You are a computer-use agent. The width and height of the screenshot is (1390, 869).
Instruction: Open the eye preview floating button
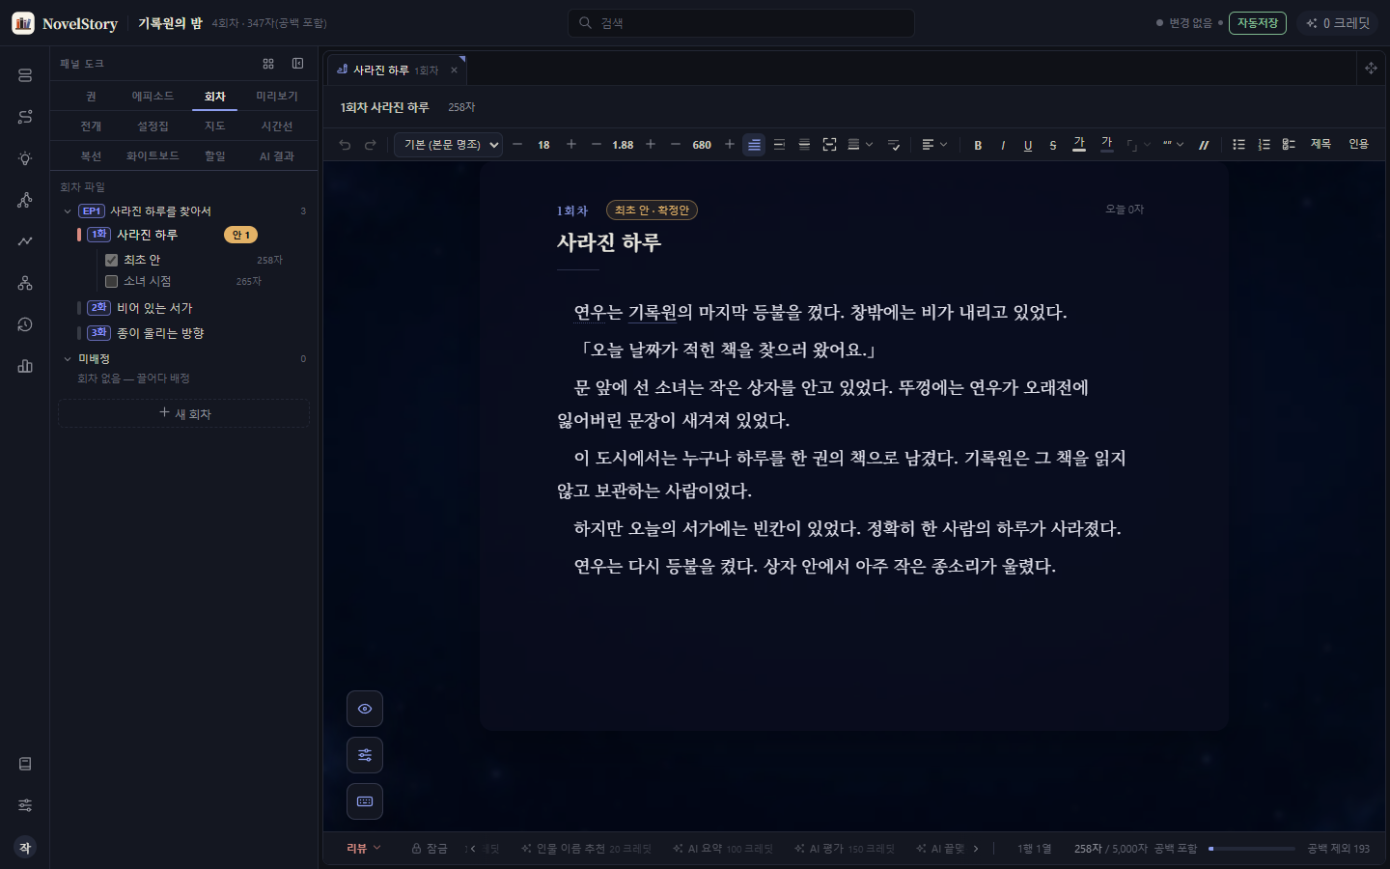[x=365, y=709]
